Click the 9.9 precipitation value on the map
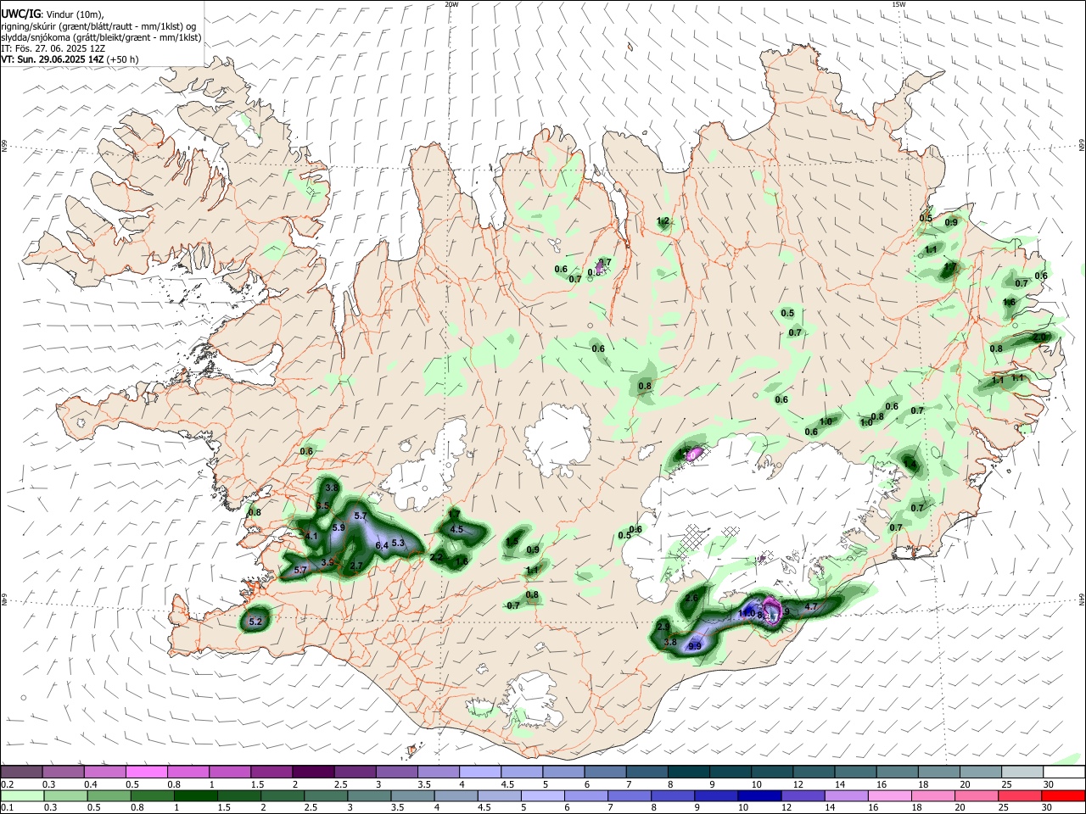This screenshot has height=814, width=1086. tap(695, 646)
